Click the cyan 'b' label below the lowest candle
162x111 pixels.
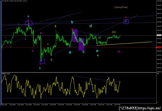pos(40,68)
